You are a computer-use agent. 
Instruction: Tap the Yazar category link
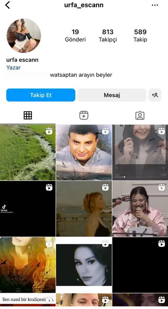coord(13,68)
